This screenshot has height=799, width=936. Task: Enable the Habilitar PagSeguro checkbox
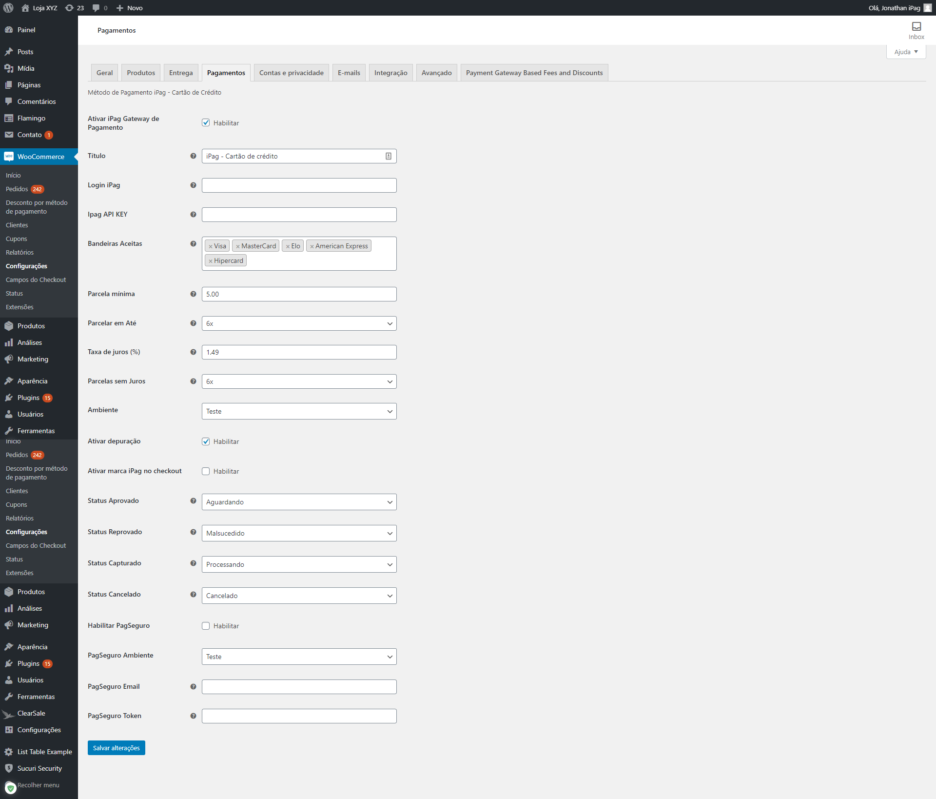[206, 626]
